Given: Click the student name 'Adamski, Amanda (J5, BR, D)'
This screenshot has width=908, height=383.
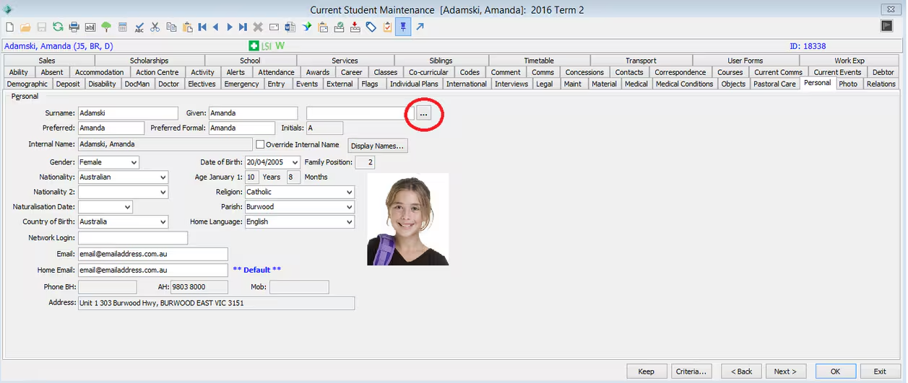Looking at the screenshot, I should pos(59,46).
